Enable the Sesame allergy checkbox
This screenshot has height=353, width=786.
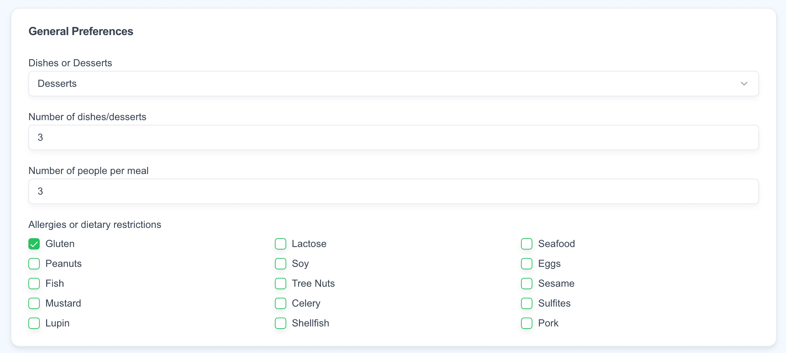pos(527,284)
